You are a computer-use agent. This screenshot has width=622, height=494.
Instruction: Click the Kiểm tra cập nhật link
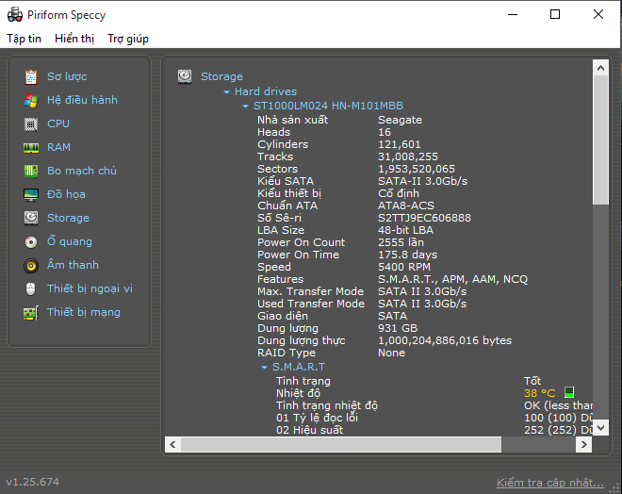pyautogui.click(x=549, y=483)
